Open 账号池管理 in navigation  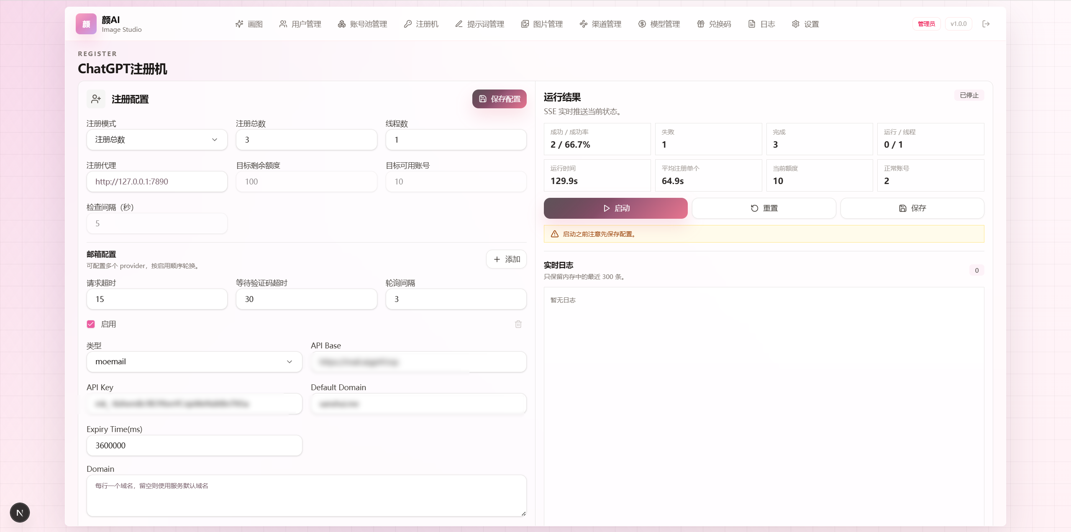(x=363, y=24)
